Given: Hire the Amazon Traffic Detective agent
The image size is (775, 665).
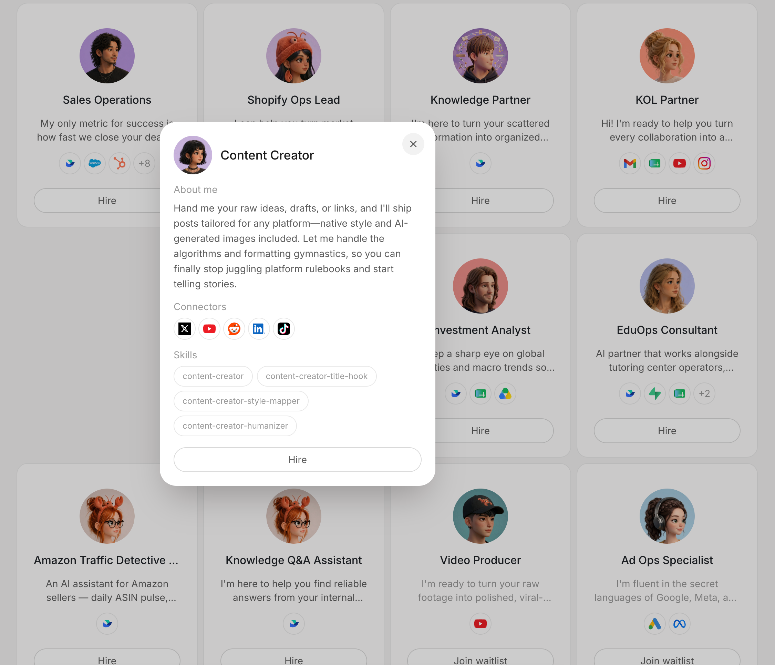Looking at the screenshot, I should 107,657.
